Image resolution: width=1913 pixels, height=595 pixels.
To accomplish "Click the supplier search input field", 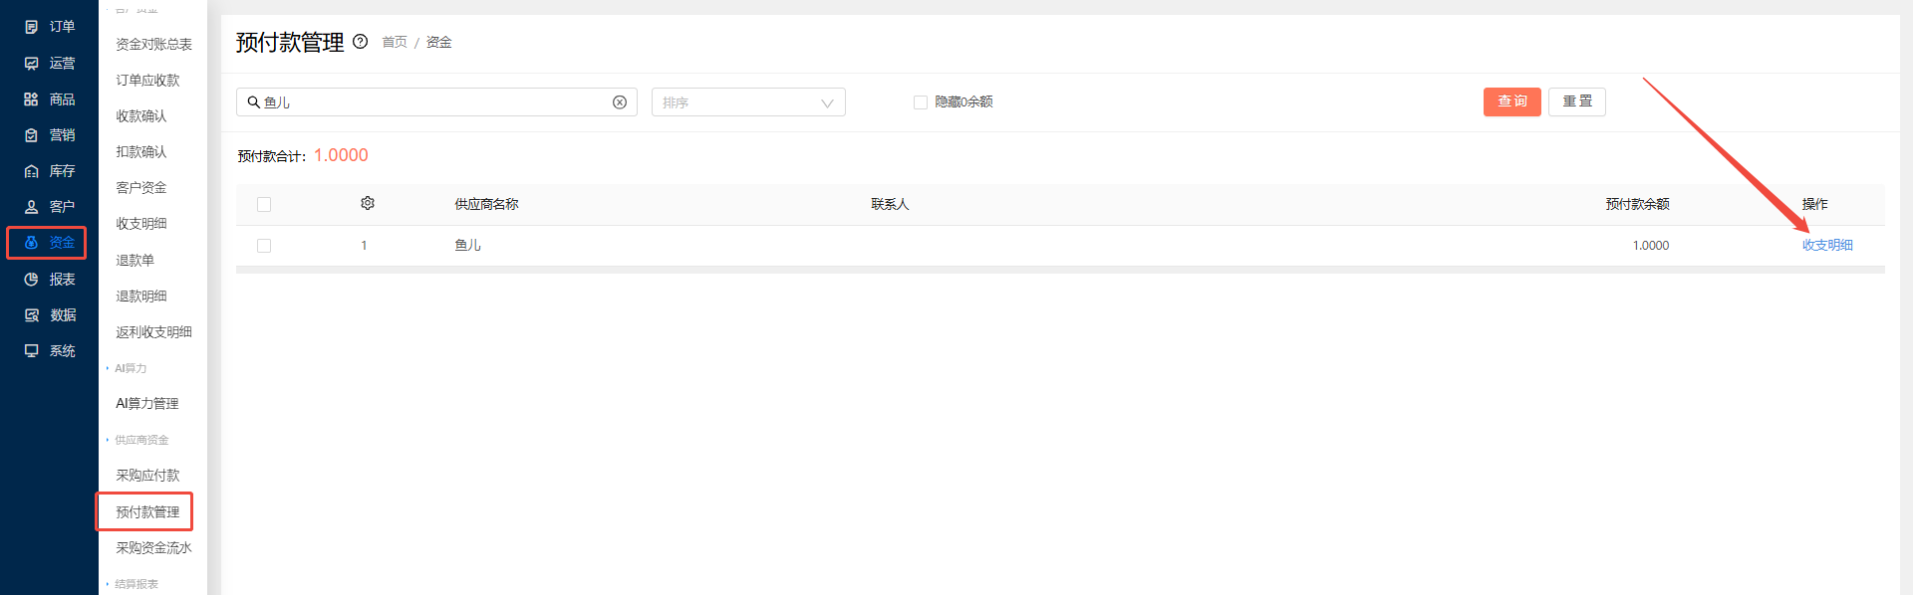I will point(436,102).
